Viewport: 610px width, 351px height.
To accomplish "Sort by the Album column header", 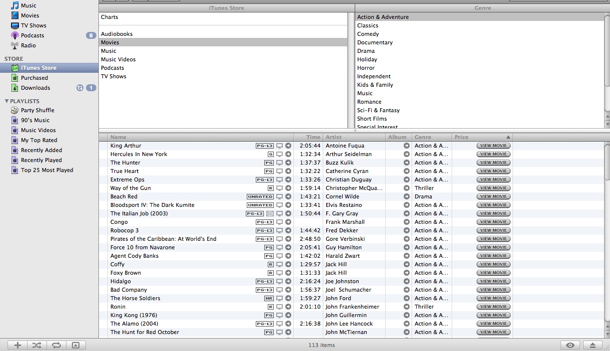I will pos(399,137).
